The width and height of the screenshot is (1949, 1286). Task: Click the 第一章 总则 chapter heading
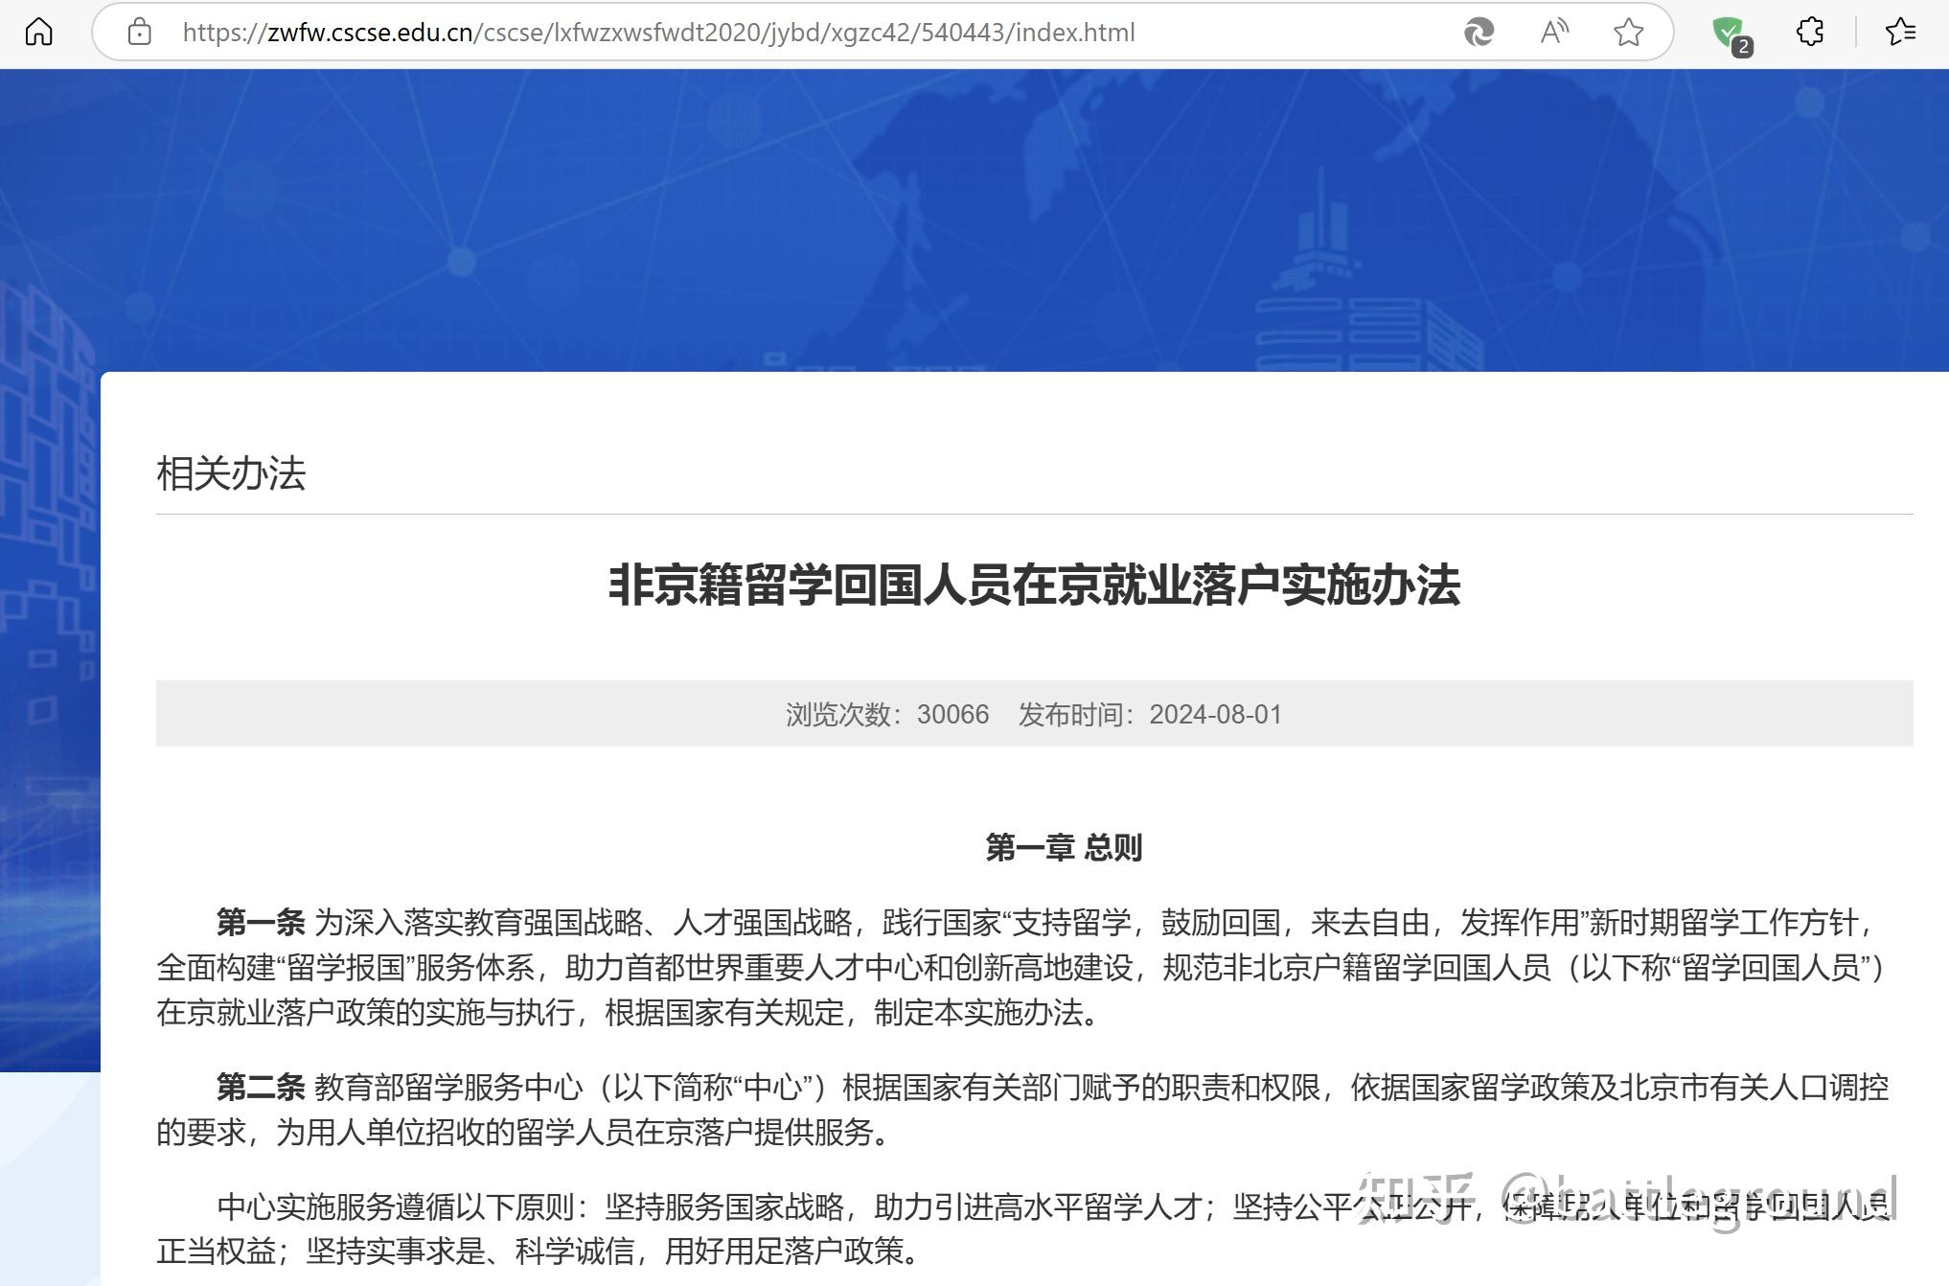[1064, 846]
